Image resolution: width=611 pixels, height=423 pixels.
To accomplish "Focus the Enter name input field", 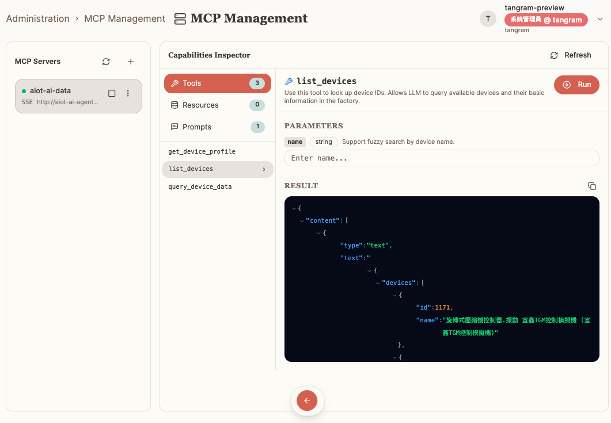I will point(441,158).
